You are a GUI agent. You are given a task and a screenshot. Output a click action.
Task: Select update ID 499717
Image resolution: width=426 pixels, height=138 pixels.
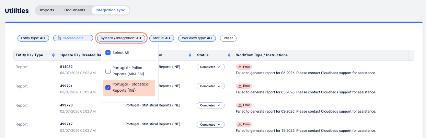click(66, 124)
